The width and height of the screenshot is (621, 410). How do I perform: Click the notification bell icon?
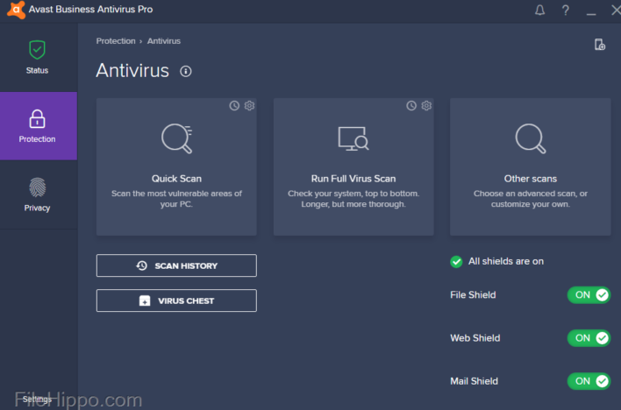[x=539, y=11]
